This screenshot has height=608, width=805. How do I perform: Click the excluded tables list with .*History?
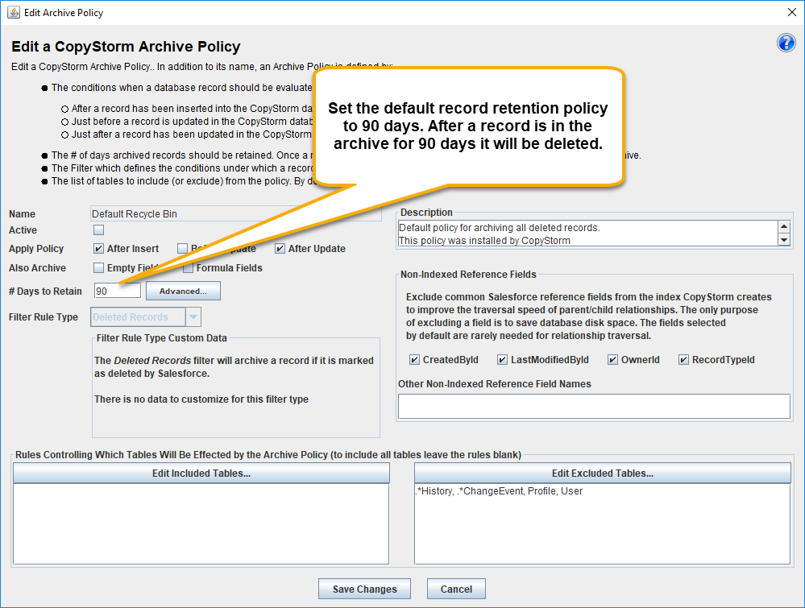(x=603, y=524)
